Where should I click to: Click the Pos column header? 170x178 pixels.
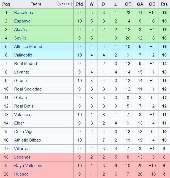[6, 4]
